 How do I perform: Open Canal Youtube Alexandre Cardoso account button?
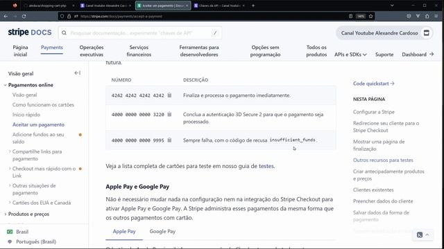pyautogui.click(x=384, y=33)
